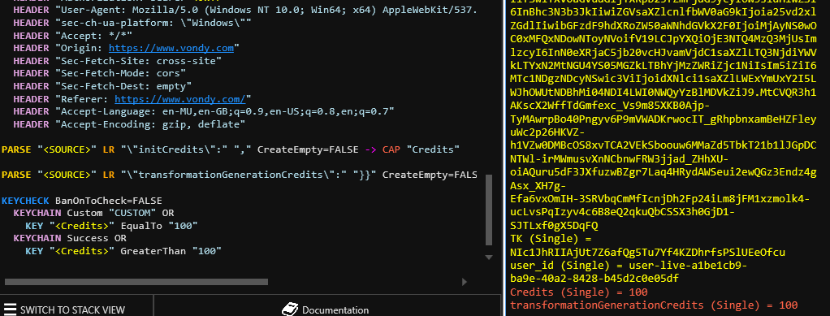Click 'transformationGenerationCredits (Single) = 100' output line
The width and height of the screenshot is (830, 316).
tap(654, 305)
